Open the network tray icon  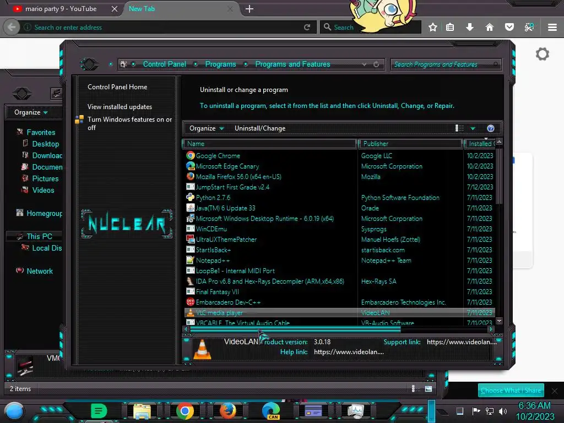pos(489,411)
